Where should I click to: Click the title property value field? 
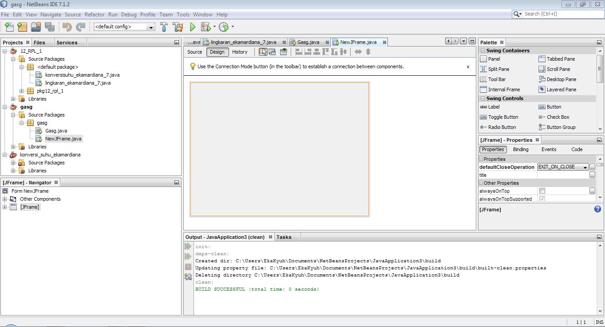pyautogui.click(x=563, y=175)
